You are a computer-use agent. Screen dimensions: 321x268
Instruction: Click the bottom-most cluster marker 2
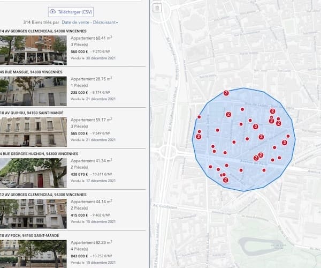(x=225, y=180)
